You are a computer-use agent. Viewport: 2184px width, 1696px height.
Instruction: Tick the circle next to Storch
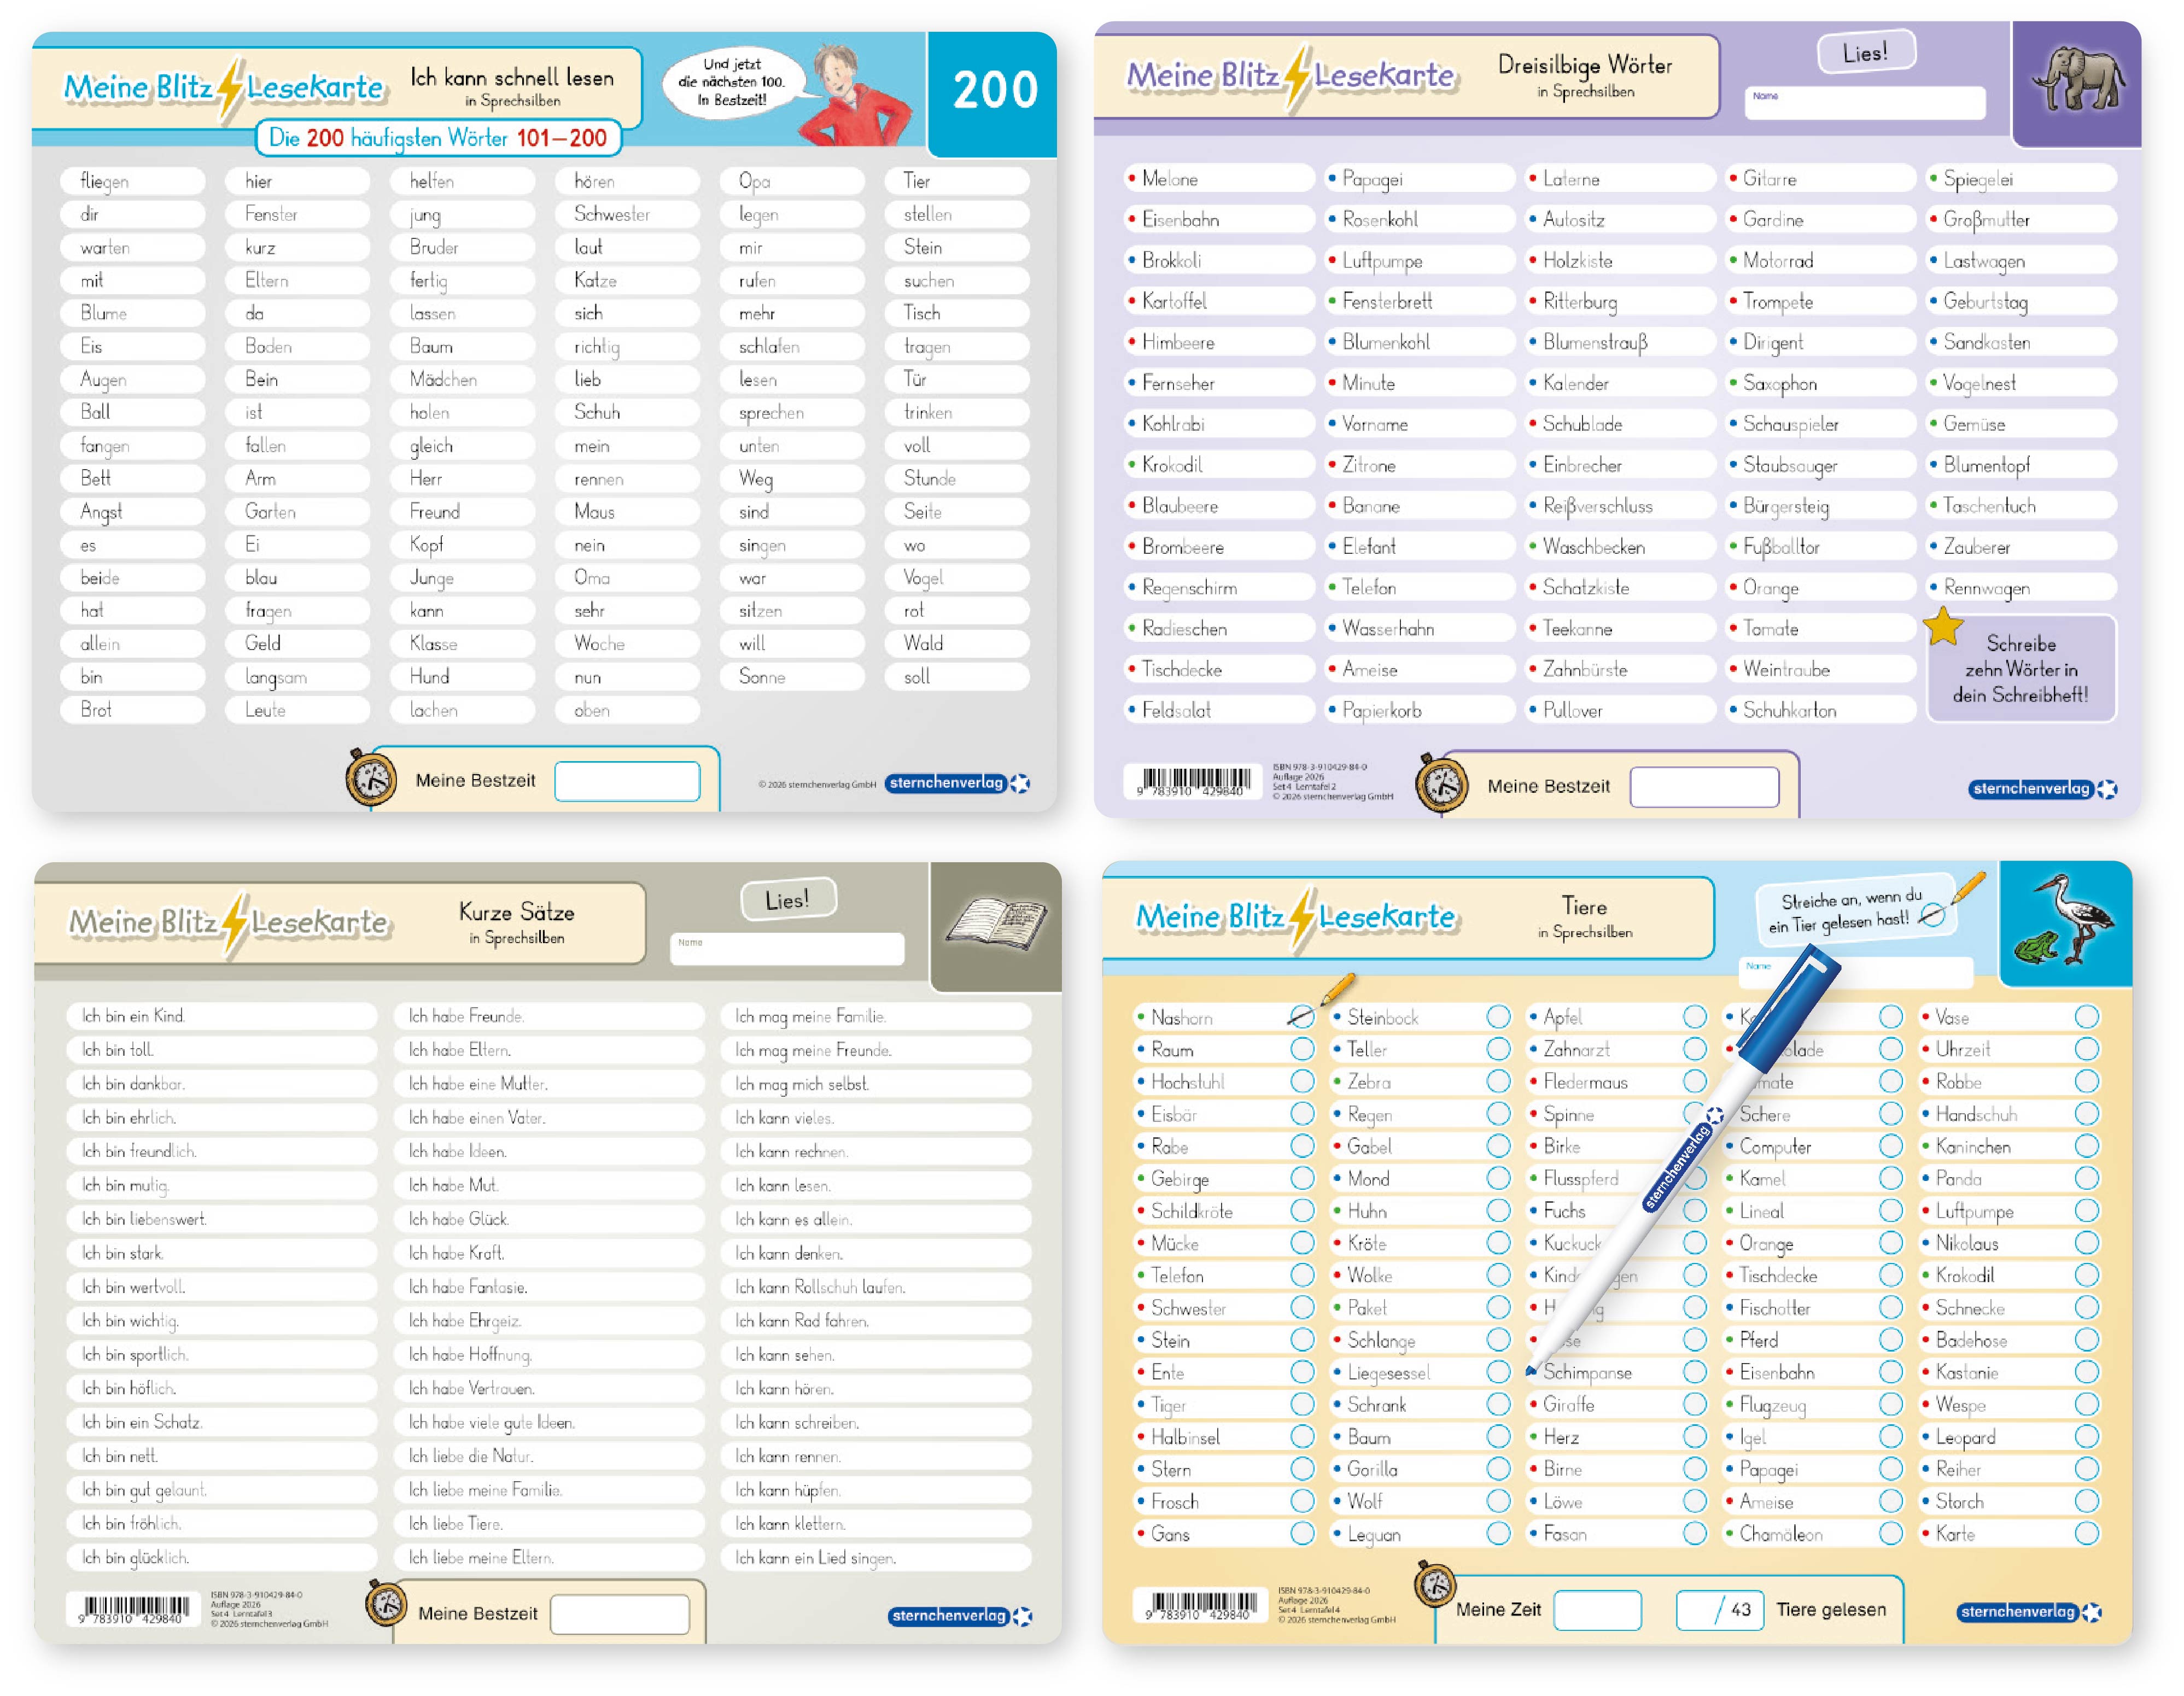coord(2086,1501)
